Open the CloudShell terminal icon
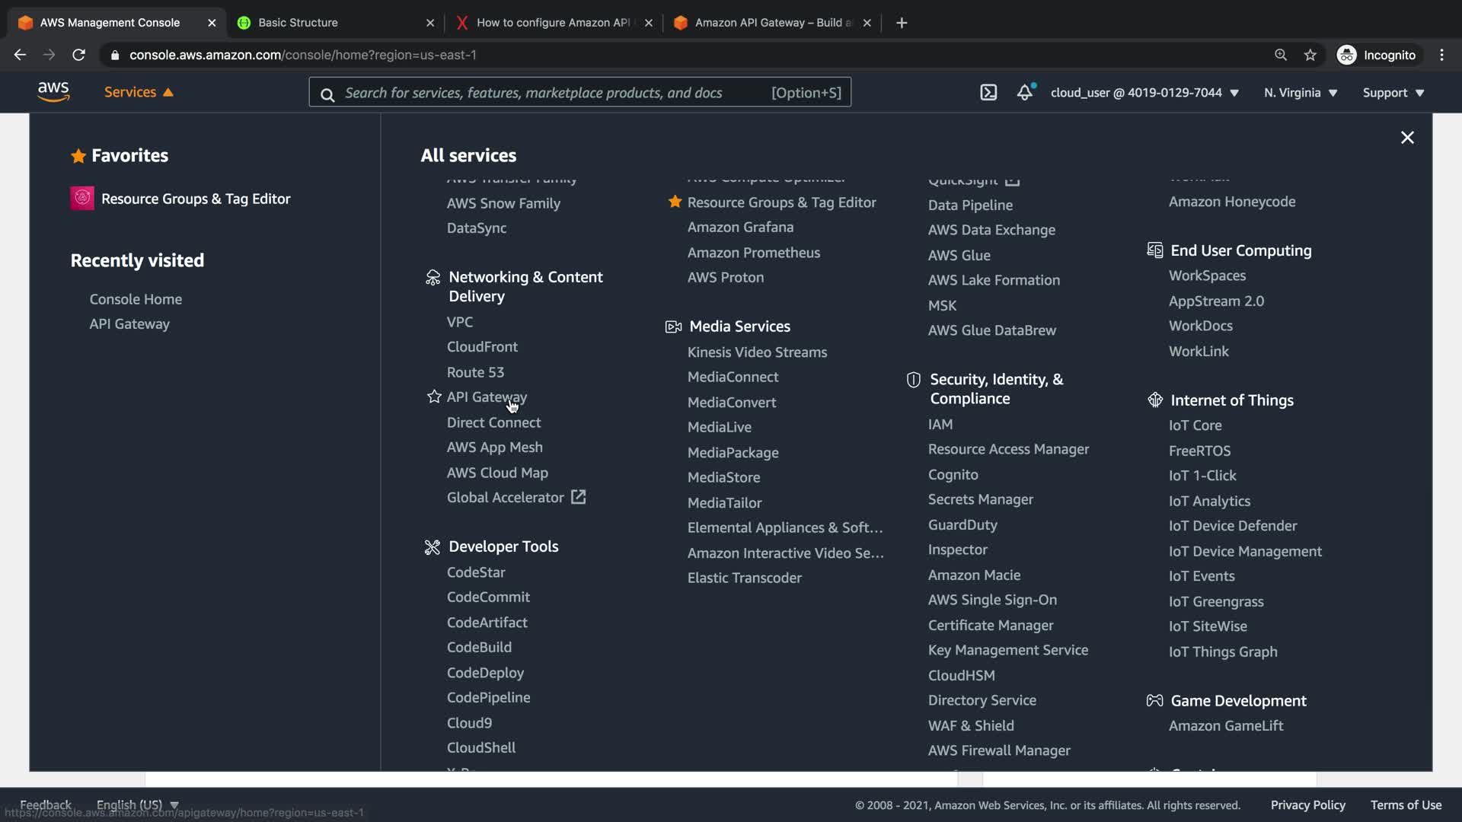Image resolution: width=1462 pixels, height=822 pixels. [x=988, y=93]
